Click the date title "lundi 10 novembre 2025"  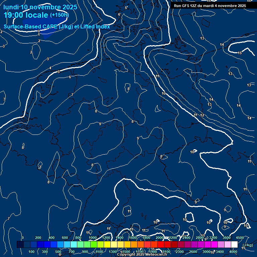40,7
